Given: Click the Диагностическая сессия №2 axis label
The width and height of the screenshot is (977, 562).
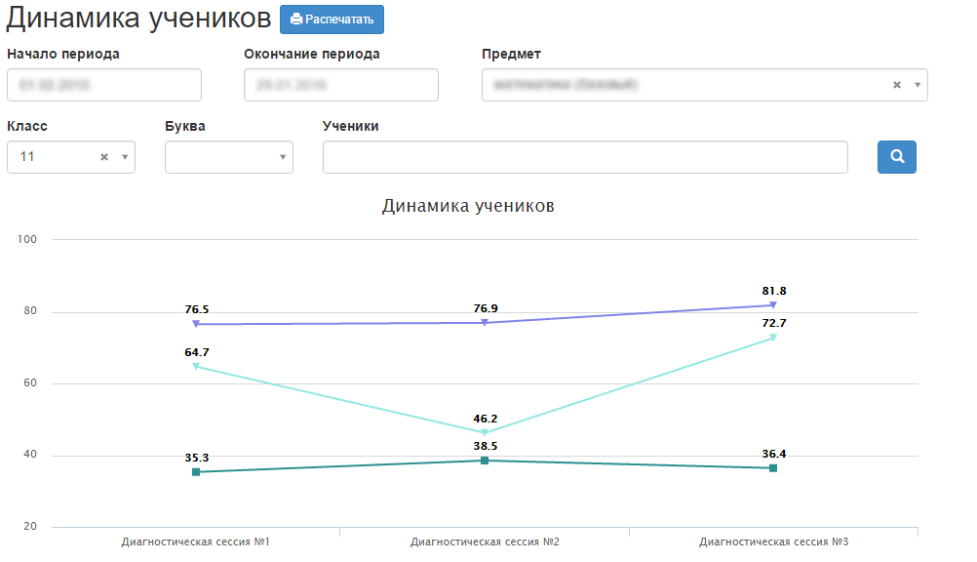Looking at the screenshot, I should [x=485, y=542].
